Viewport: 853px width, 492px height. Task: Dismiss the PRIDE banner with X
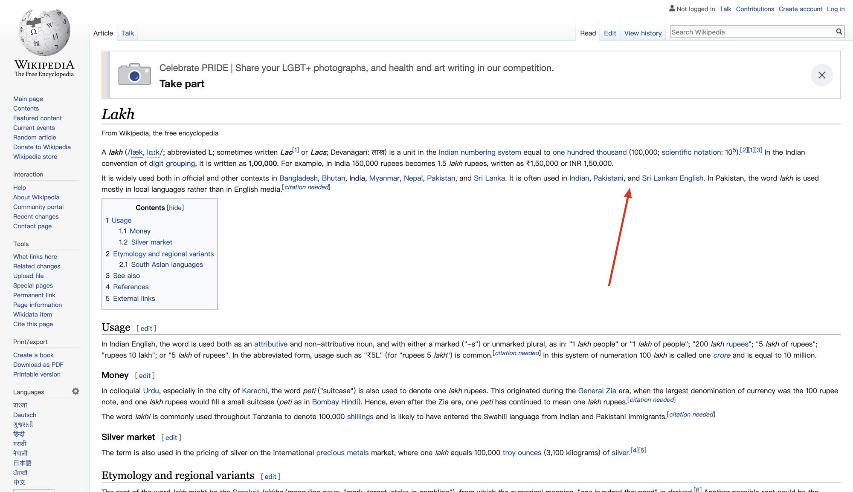(x=821, y=75)
